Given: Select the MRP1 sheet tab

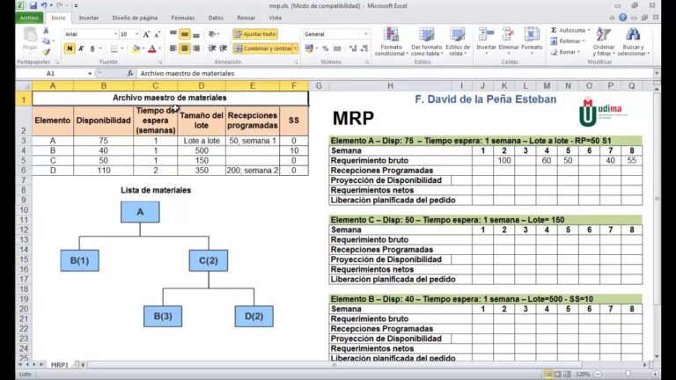Looking at the screenshot, I should (59, 363).
